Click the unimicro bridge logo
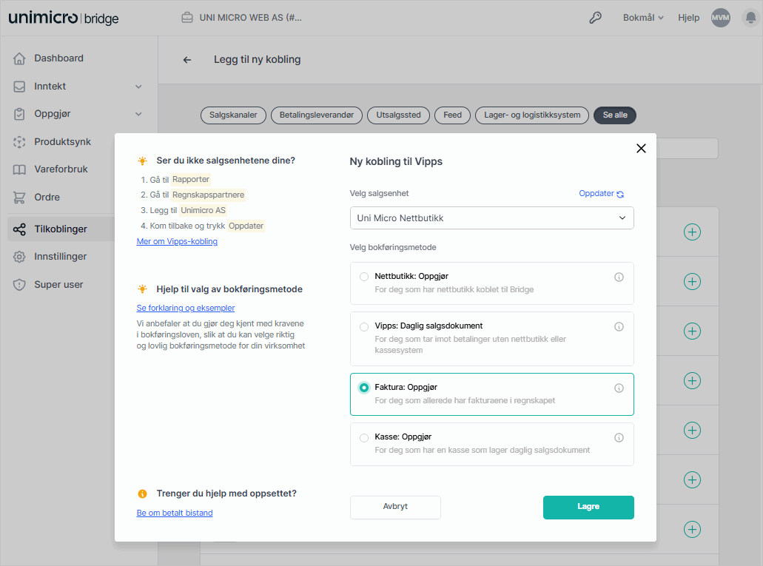This screenshot has height=566, width=763. (63, 18)
